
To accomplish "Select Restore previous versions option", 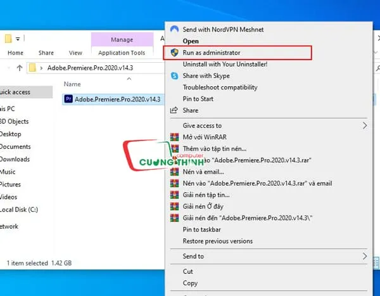I will click(x=217, y=241).
